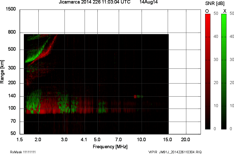The image size is (234, 154).
Task: Click the 'RxMask 11111111' footer text
Action: pos(23,152)
